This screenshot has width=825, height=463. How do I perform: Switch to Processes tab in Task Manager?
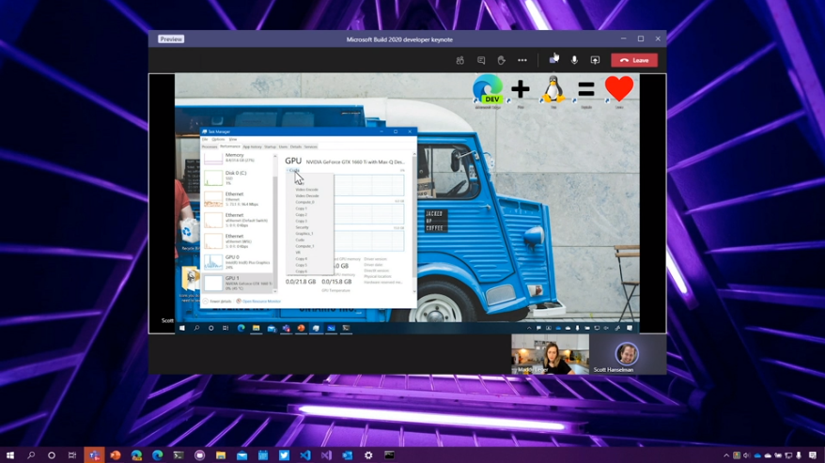[x=210, y=147]
